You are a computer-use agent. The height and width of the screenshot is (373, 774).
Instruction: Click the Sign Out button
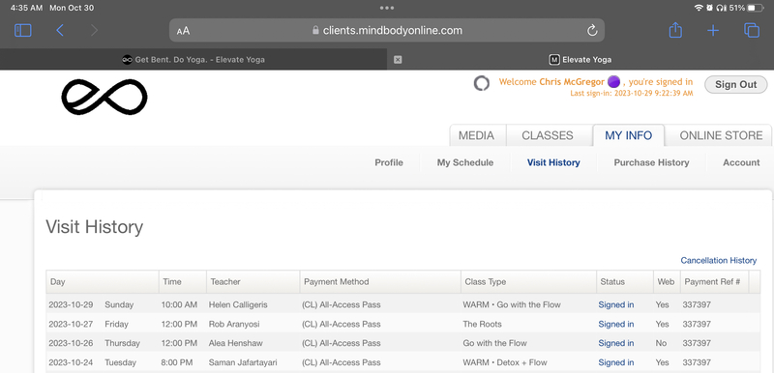[x=736, y=84]
